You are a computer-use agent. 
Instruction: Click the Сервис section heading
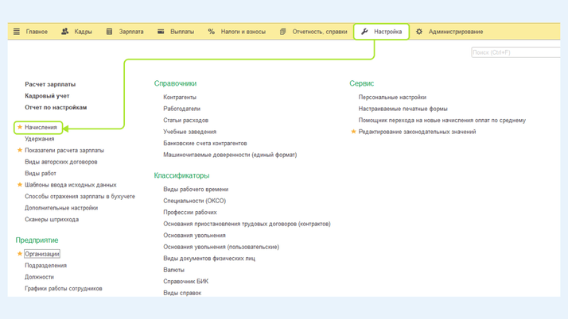(x=361, y=83)
